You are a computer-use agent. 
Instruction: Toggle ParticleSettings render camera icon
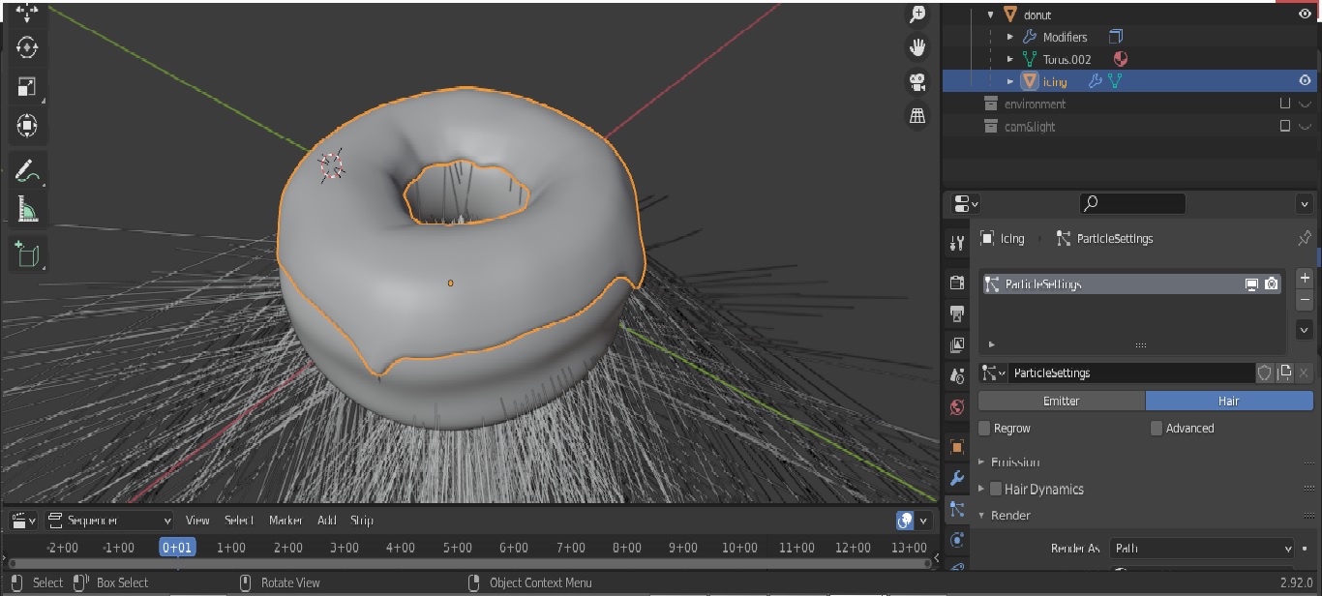[1272, 284]
